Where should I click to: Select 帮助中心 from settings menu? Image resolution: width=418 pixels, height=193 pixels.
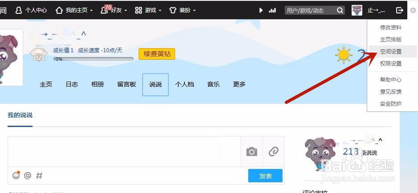coord(390,79)
